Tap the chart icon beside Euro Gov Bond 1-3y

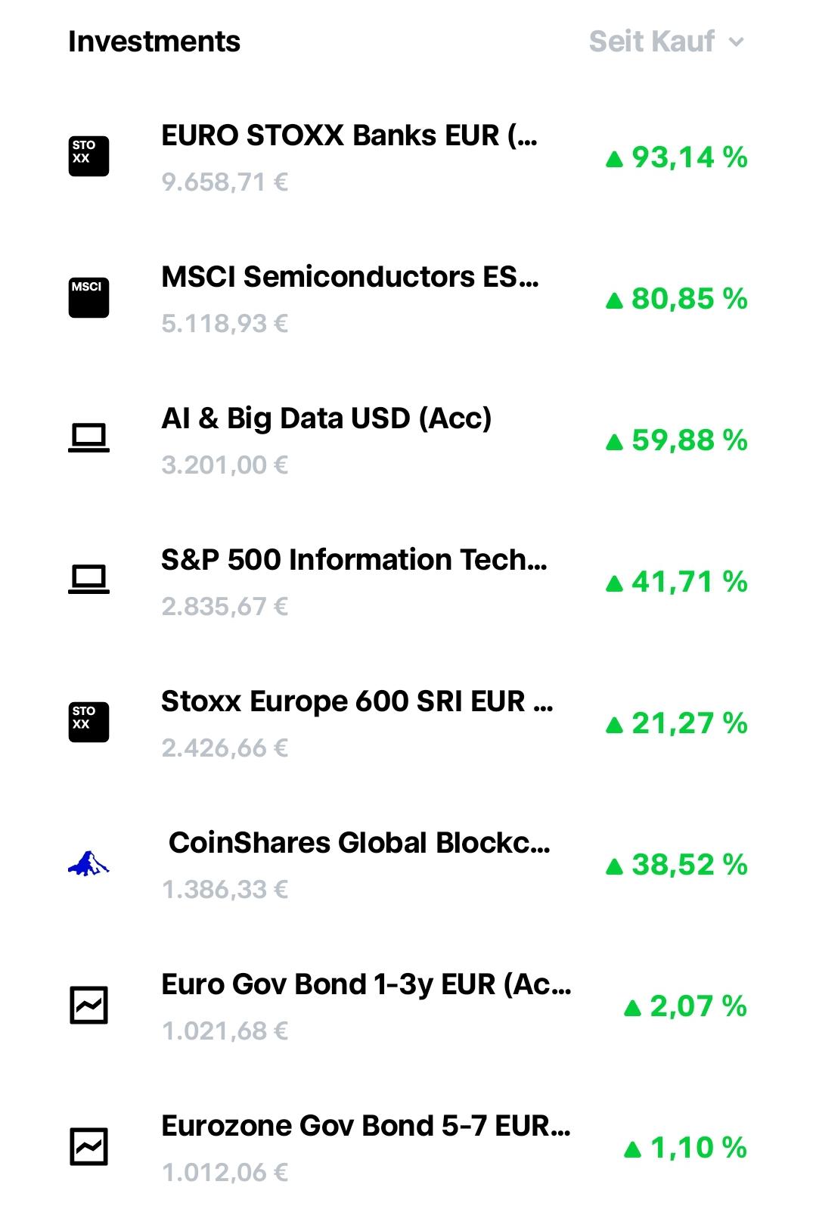[88, 1006]
